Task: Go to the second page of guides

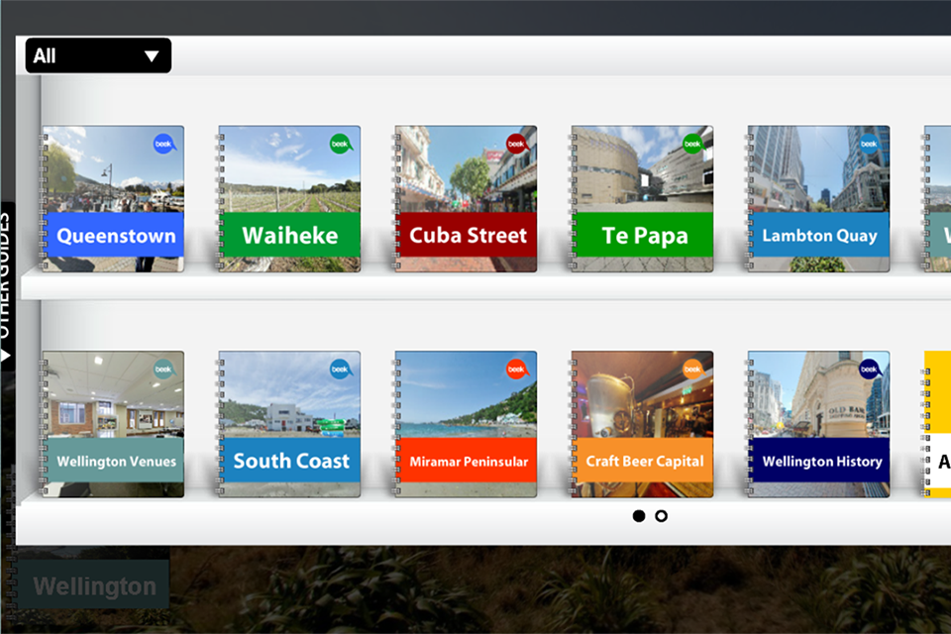Action: [661, 516]
